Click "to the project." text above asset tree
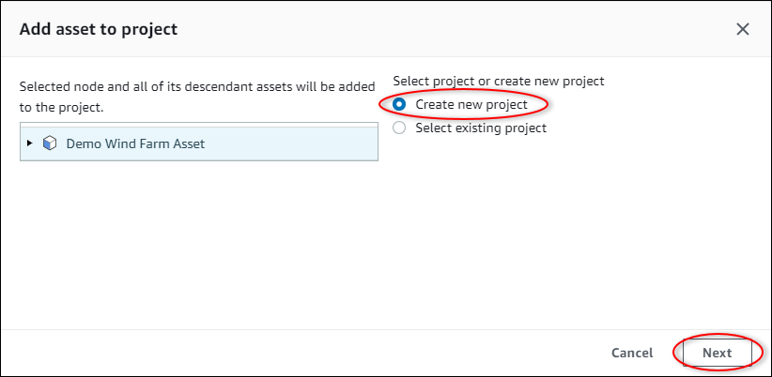Viewport: 772px width, 377px height. [62, 106]
